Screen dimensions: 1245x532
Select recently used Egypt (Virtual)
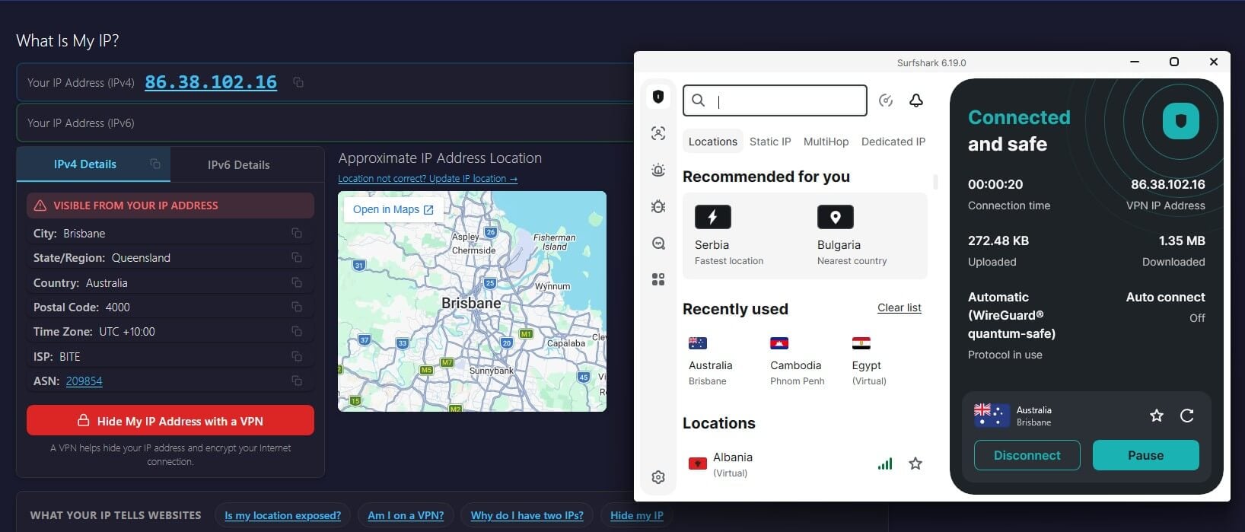click(x=869, y=362)
